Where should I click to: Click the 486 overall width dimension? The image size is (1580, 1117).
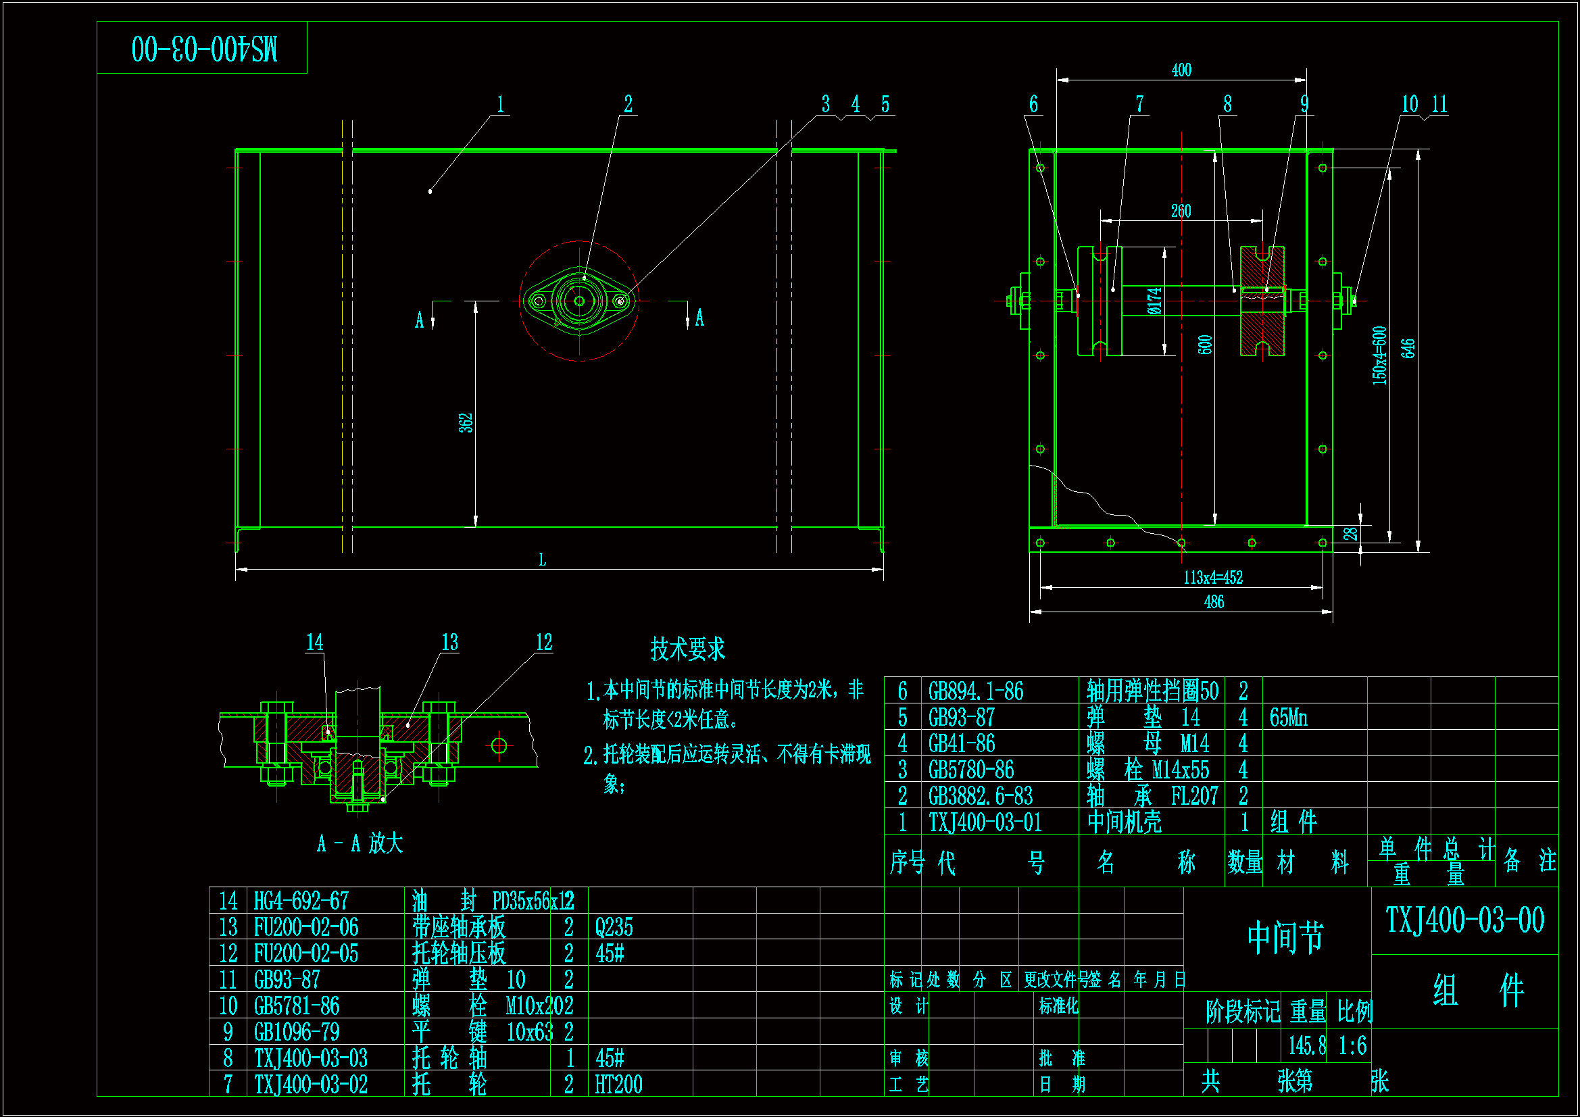(x=1214, y=602)
